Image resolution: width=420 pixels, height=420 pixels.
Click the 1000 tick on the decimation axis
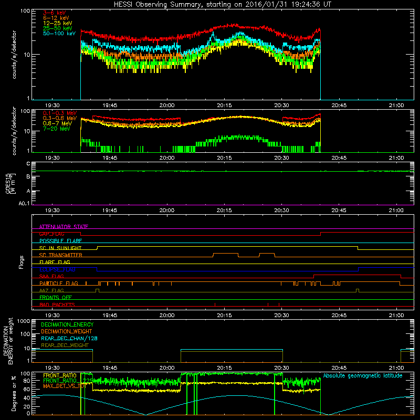point(24,321)
